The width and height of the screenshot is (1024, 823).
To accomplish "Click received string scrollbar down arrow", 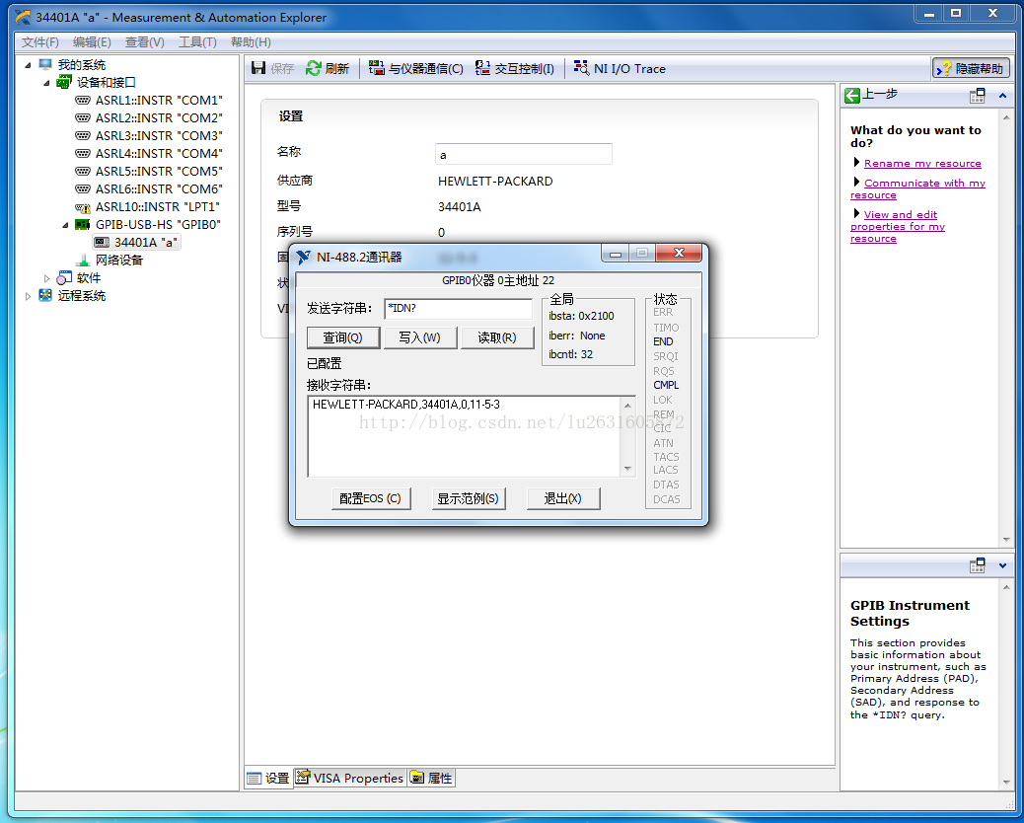I will coord(627,469).
